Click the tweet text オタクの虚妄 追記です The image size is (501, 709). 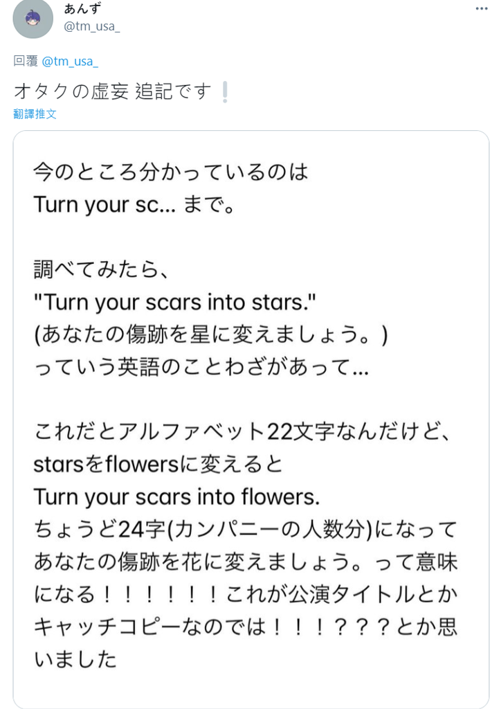tap(113, 91)
